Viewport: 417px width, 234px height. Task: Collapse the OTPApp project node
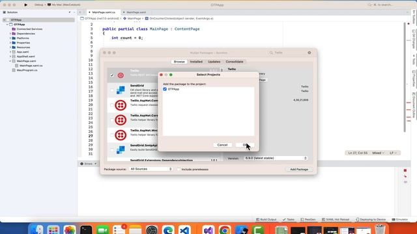coord(7,25)
